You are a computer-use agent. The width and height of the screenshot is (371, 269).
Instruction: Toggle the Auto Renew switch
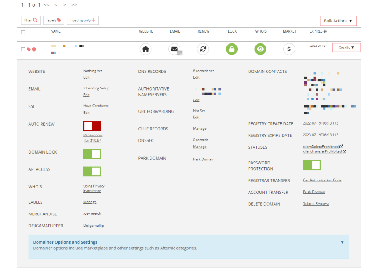[92, 126]
